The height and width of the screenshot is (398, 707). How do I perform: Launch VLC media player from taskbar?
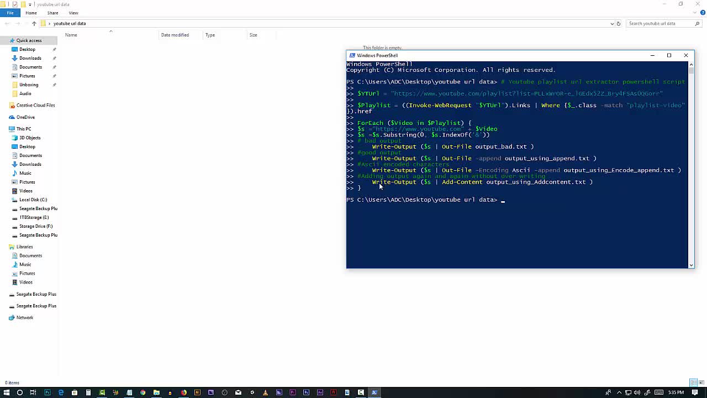click(265, 392)
